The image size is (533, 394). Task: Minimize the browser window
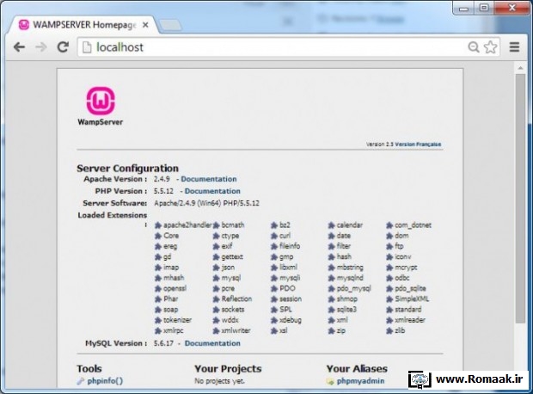click(463, 9)
